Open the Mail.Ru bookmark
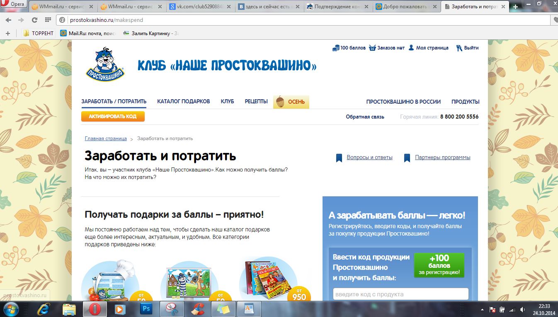 88,33
